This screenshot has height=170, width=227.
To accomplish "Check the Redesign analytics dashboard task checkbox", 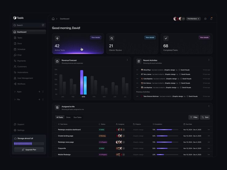I will point(56,130).
